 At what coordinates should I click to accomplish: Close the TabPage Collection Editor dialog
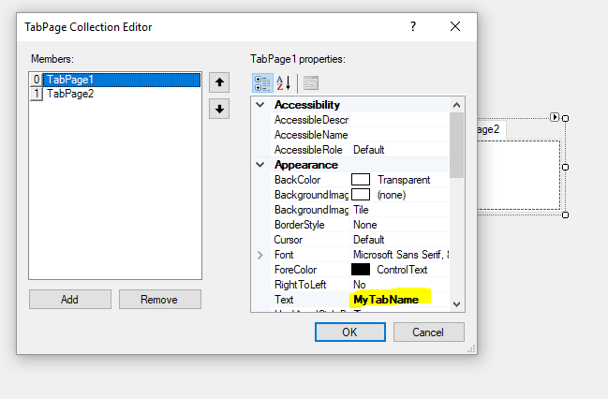point(455,26)
